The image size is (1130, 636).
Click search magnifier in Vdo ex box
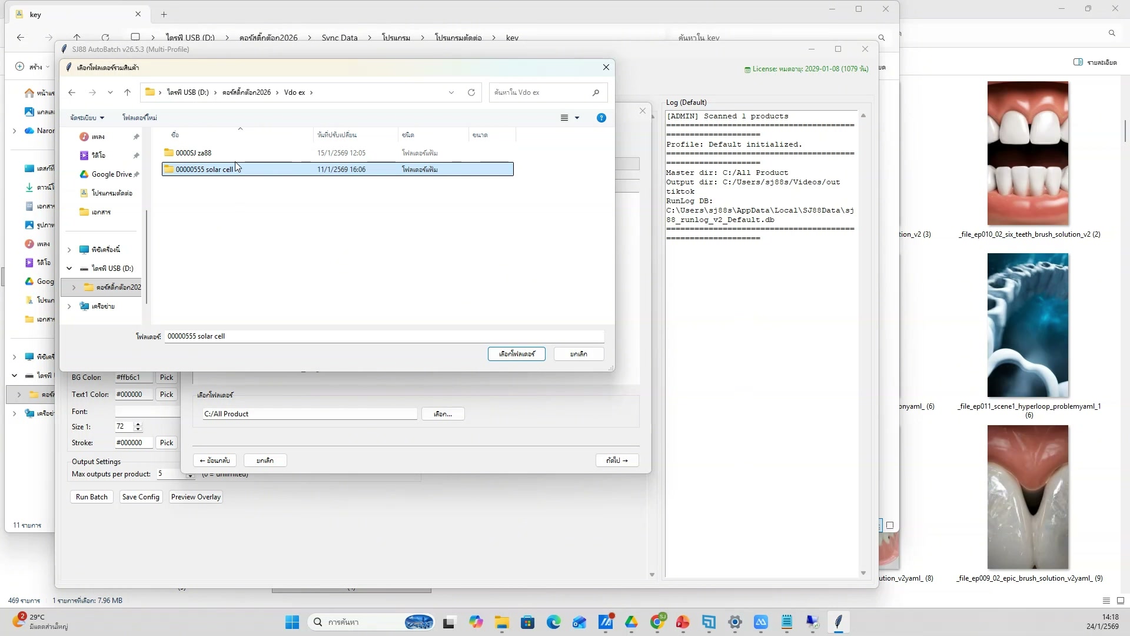(x=596, y=92)
